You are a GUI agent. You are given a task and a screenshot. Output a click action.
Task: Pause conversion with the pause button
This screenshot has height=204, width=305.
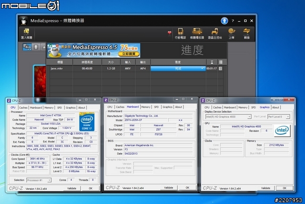point(221,62)
